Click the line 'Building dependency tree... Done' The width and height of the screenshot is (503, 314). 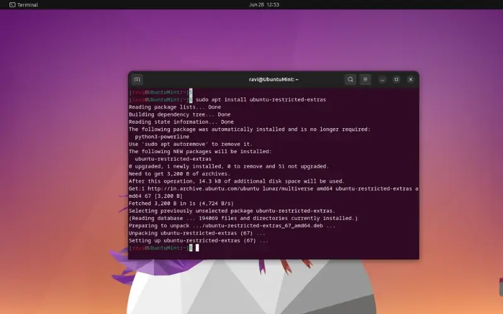(x=180, y=114)
